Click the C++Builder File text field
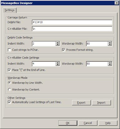The image size is (120, 129). pos(72,29)
